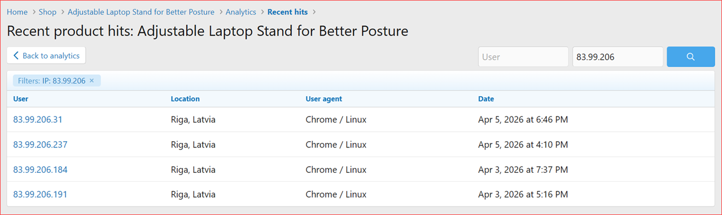Image resolution: width=722 pixels, height=215 pixels.
Task: Sort by the User column header
Action: [21, 99]
